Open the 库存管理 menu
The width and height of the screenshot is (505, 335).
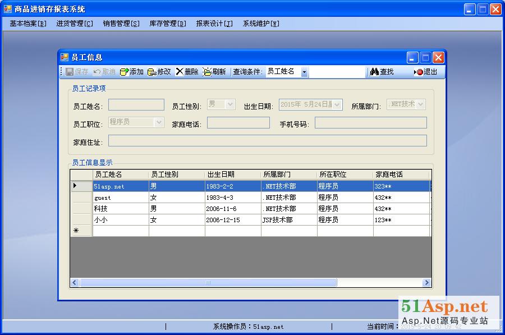click(168, 24)
